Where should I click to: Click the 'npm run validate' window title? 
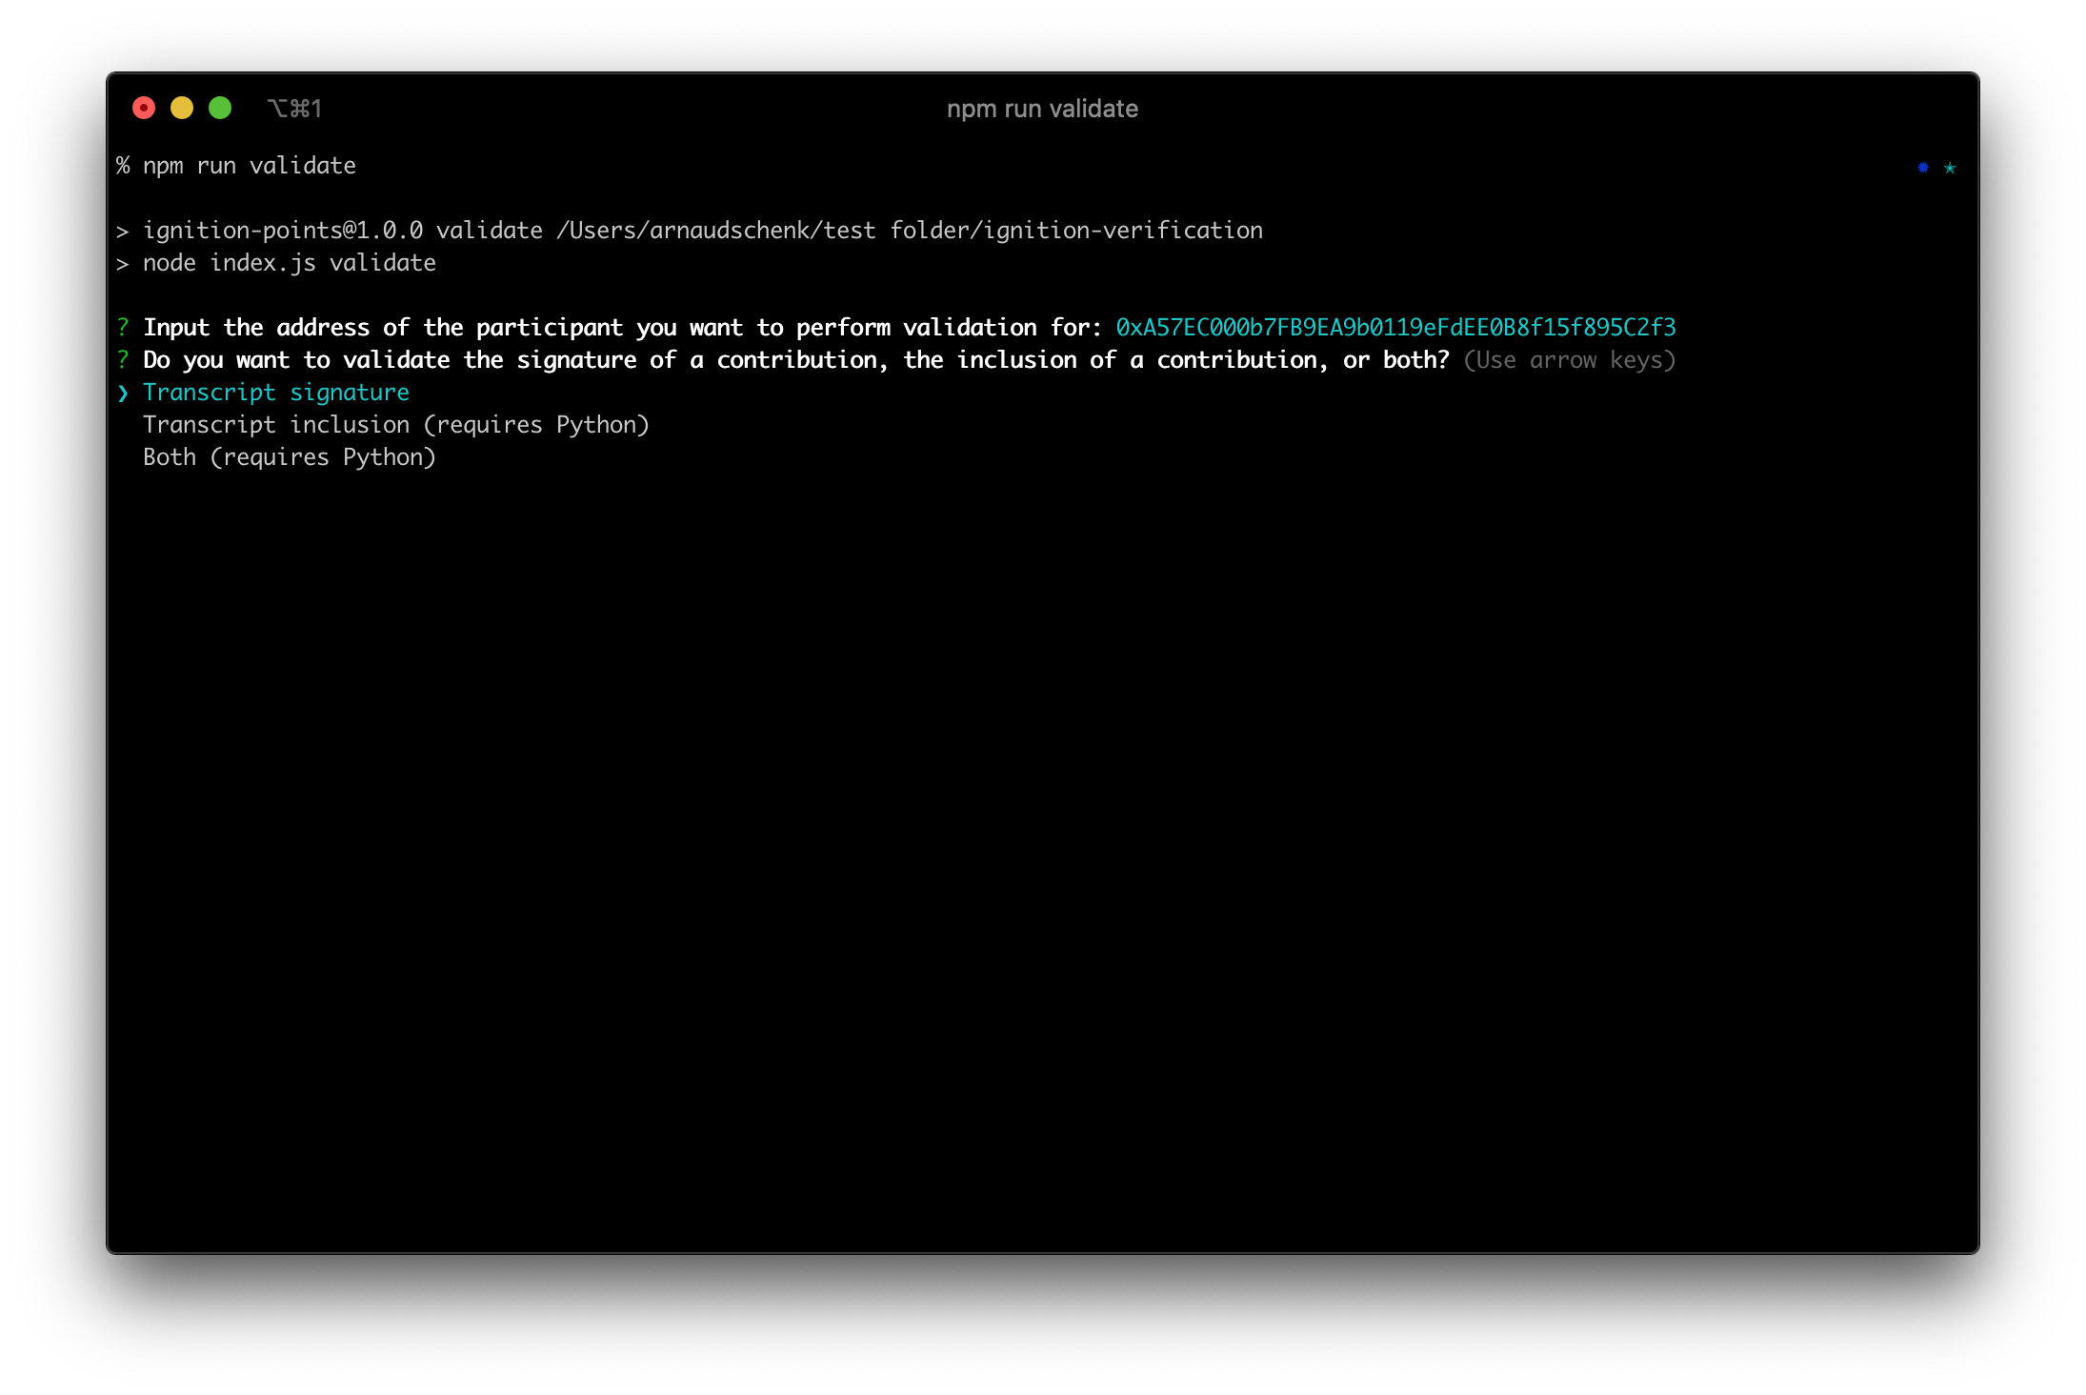(1042, 109)
